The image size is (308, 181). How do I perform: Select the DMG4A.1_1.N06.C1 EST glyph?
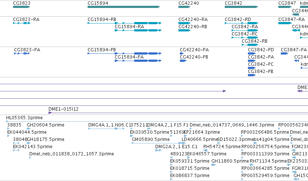[106, 129]
